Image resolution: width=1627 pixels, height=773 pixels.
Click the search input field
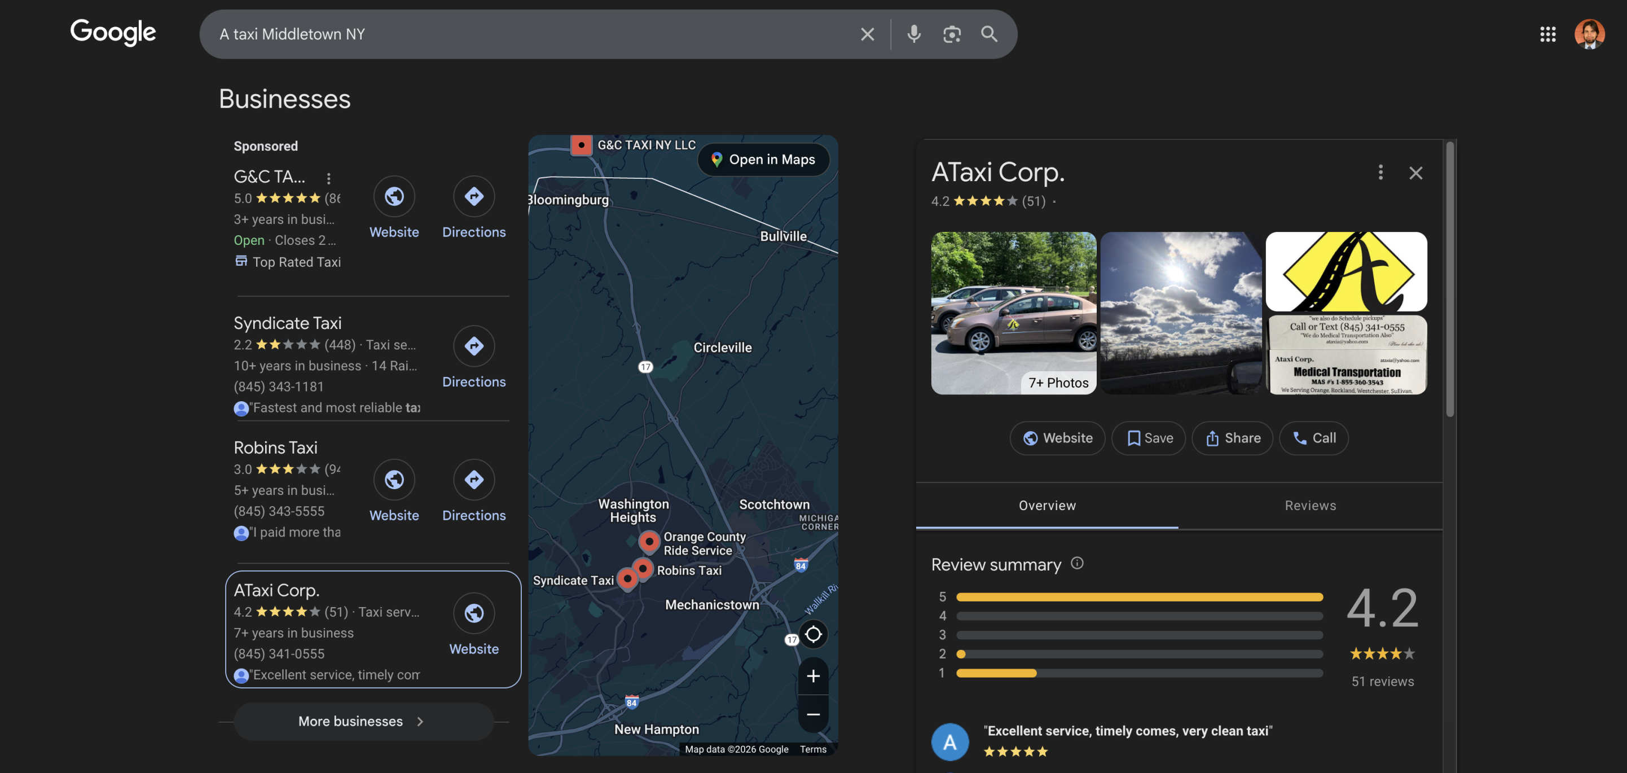(x=530, y=34)
